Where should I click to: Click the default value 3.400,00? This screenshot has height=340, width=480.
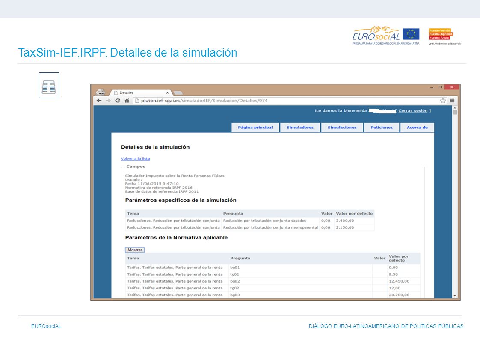pos(345,221)
